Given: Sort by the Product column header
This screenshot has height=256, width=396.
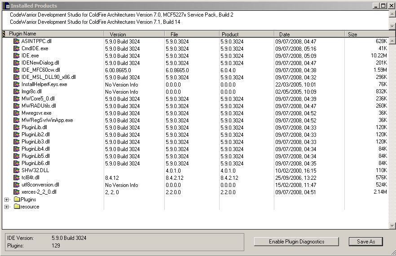Looking at the screenshot, I should click(247, 34).
